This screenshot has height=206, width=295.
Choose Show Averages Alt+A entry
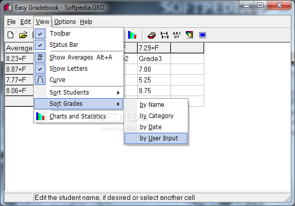(79, 57)
